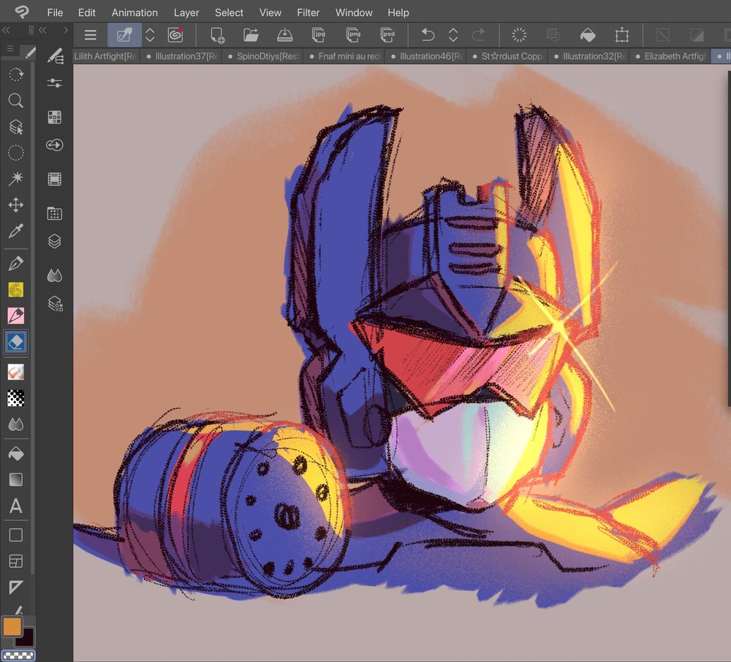Select the Gradient tool

click(16, 480)
